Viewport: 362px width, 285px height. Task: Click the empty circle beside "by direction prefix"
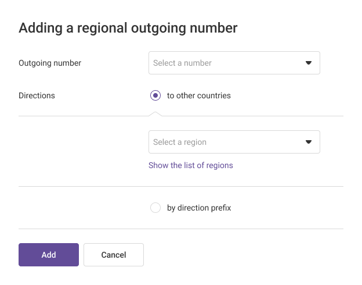155,208
